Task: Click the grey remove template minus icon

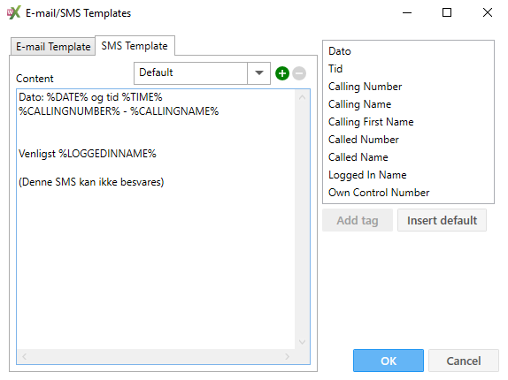Action: pyautogui.click(x=299, y=73)
